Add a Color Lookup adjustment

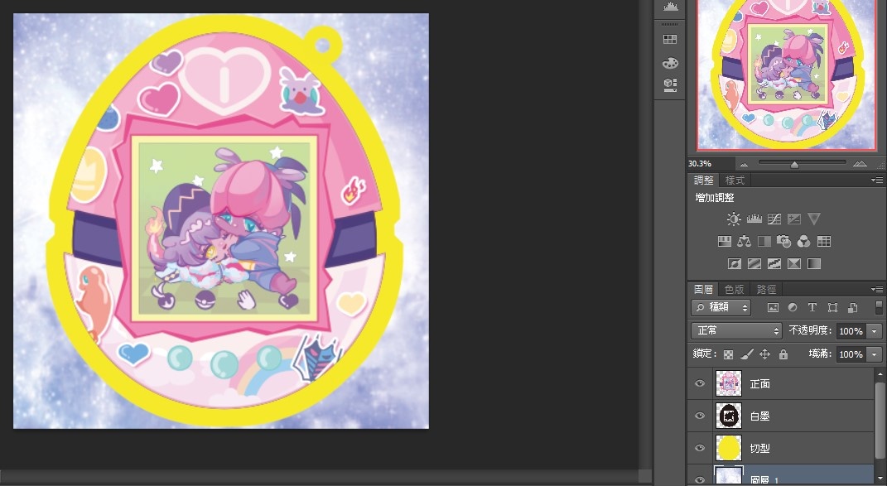click(x=824, y=242)
